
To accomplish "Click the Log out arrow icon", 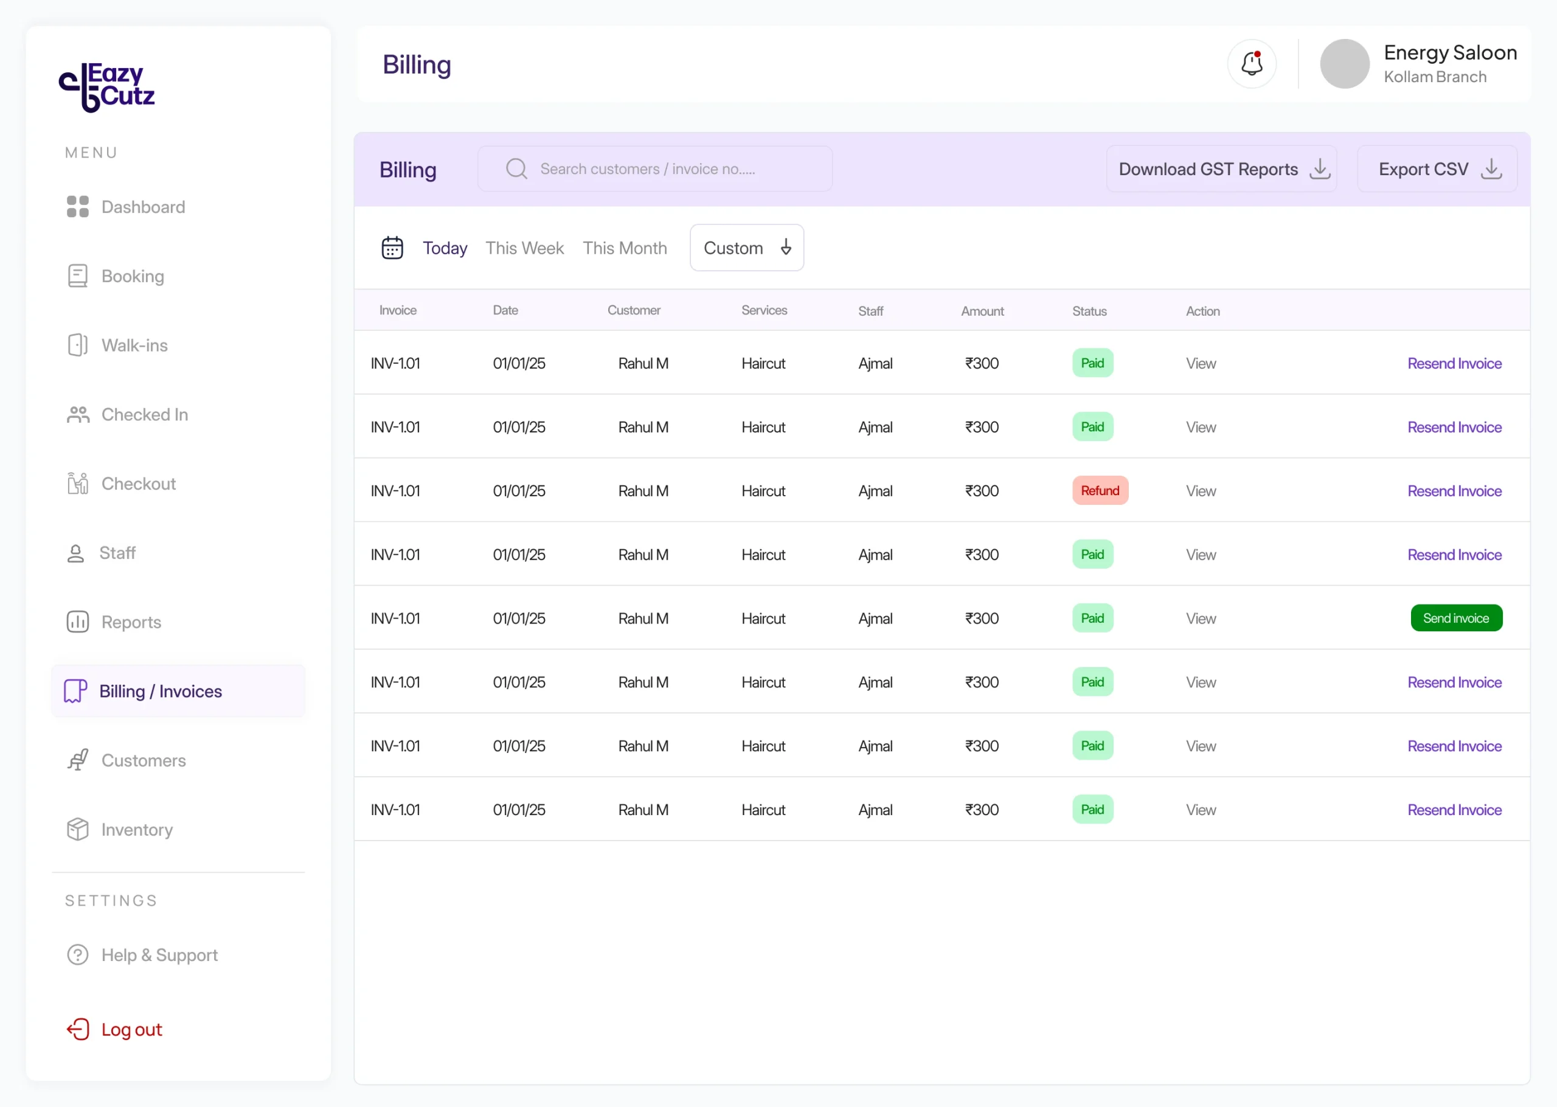I will tap(78, 1029).
